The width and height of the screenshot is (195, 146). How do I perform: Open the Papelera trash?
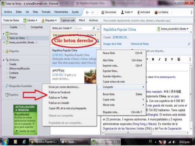[12, 95]
